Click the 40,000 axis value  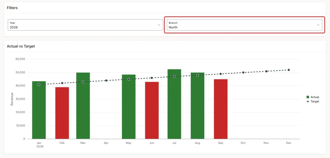(x=20, y=86)
